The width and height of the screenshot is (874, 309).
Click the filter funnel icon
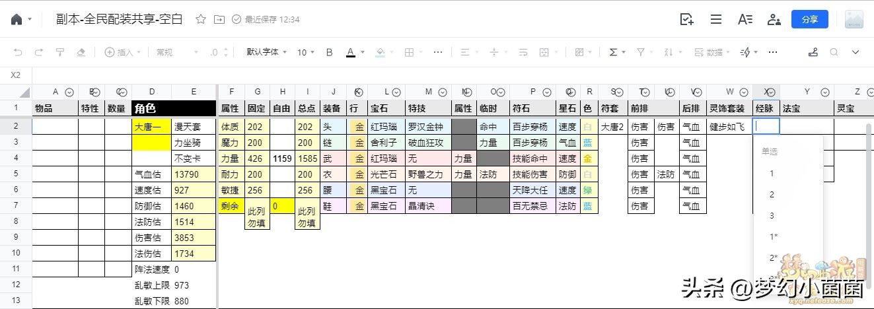tap(640, 52)
